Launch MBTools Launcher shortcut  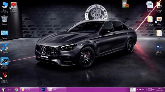click(159, 49)
